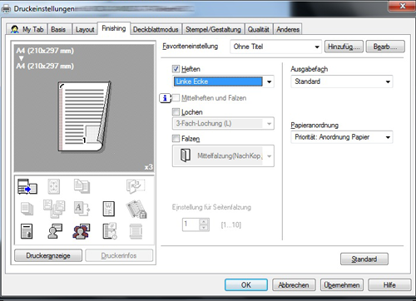The width and height of the screenshot is (416, 301).
Task: Click the greyed stacked pages icon
Action: (27, 209)
